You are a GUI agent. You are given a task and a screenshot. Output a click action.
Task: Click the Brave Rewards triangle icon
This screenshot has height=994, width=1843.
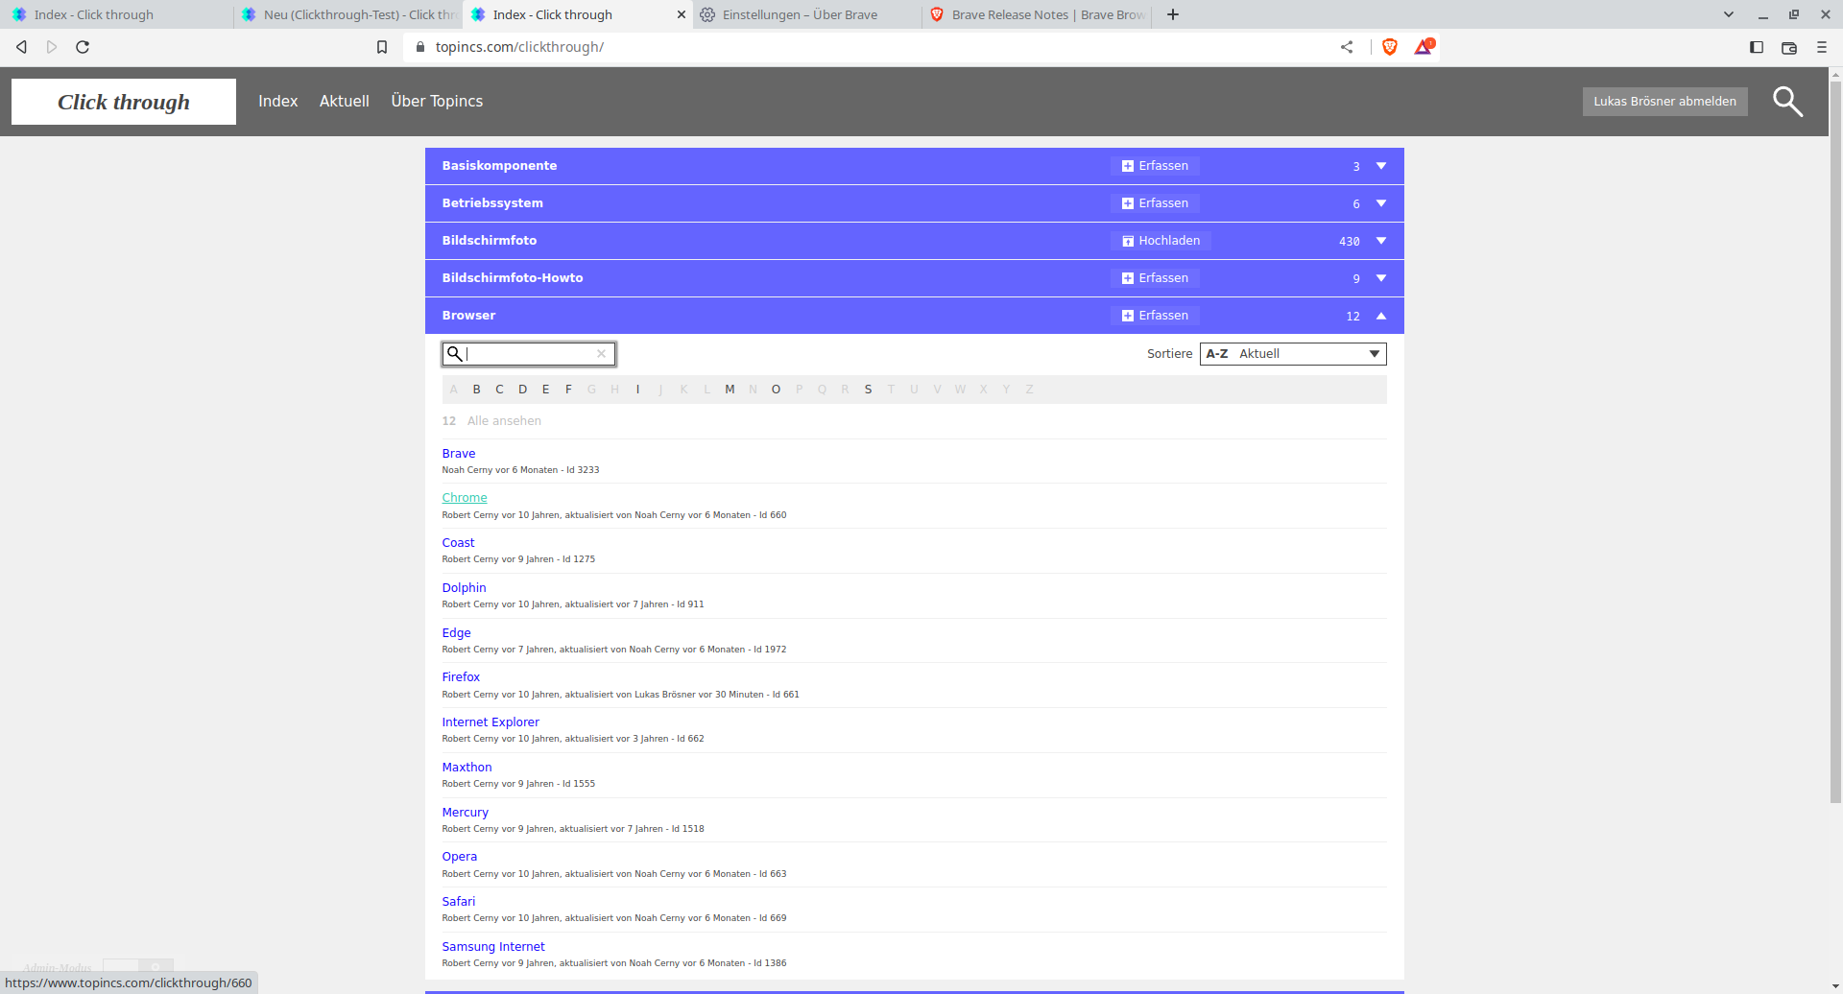[x=1423, y=47]
